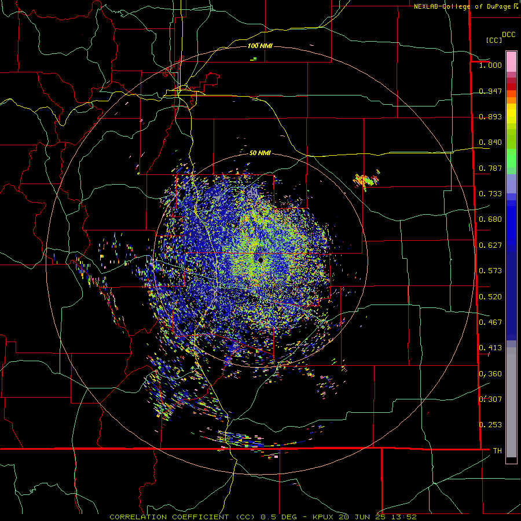This screenshot has width=521, height=521.
Task: Pick the pink top segment of color bar
Action: [511, 61]
